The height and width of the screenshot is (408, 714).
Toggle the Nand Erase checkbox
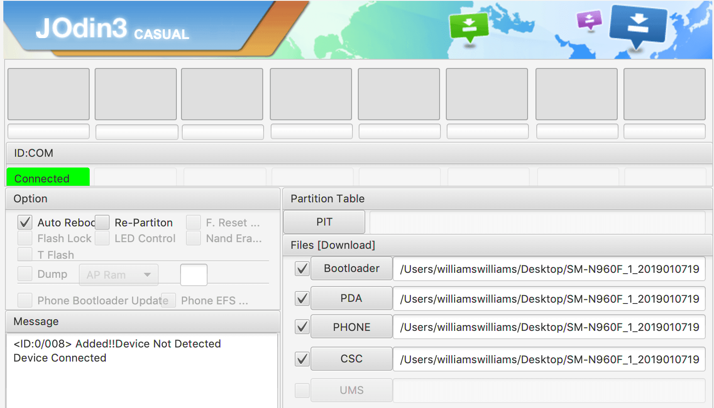click(193, 238)
